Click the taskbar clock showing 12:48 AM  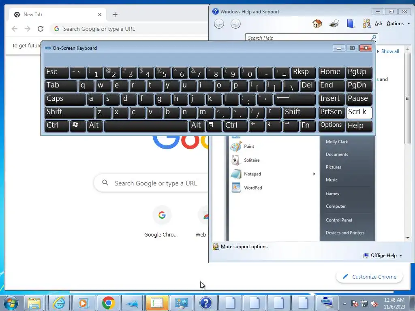click(394, 303)
